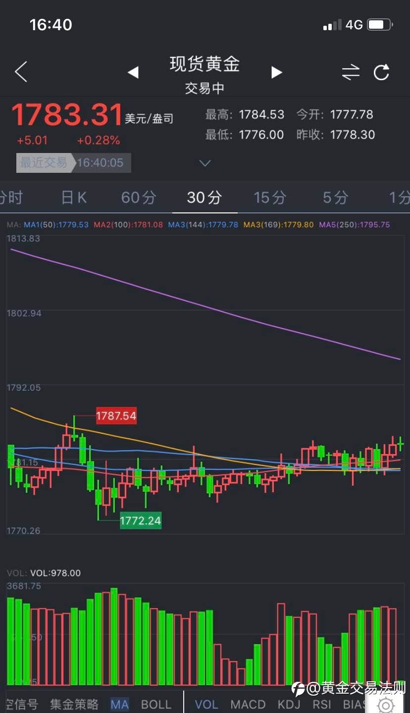Tap the 3681.75 volume axis label
Viewport: 410px width, 713px height.
(24, 586)
